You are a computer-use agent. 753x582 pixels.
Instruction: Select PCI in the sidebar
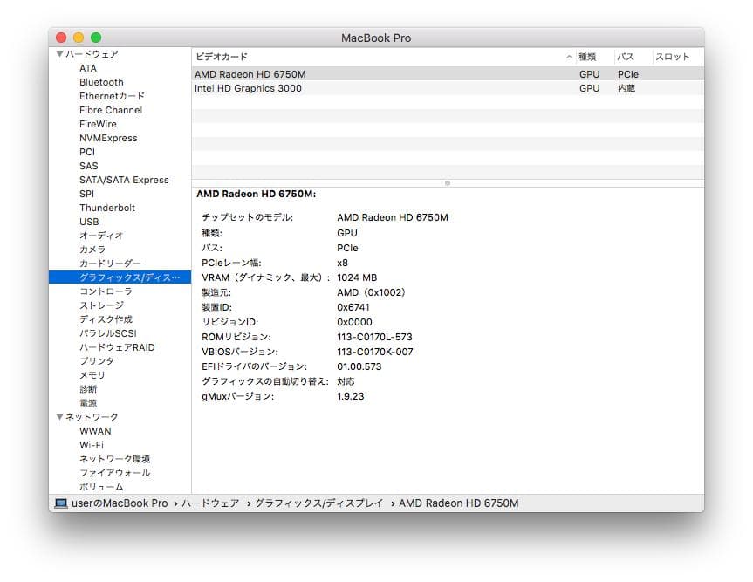pyautogui.click(x=87, y=152)
